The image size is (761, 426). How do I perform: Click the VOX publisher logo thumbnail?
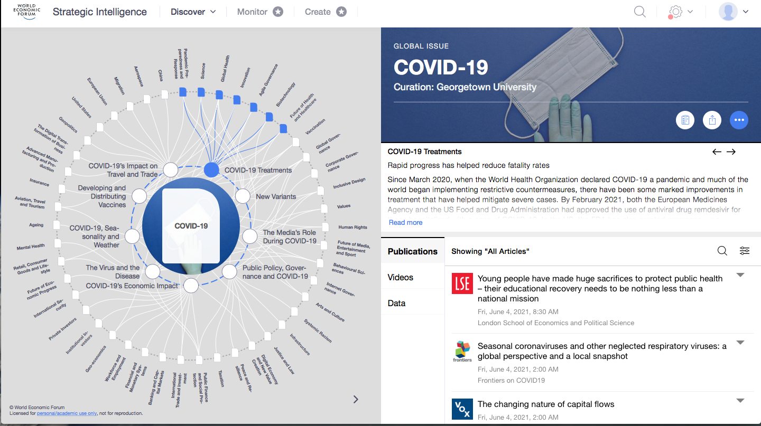pyautogui.click(x=462, y=409)
